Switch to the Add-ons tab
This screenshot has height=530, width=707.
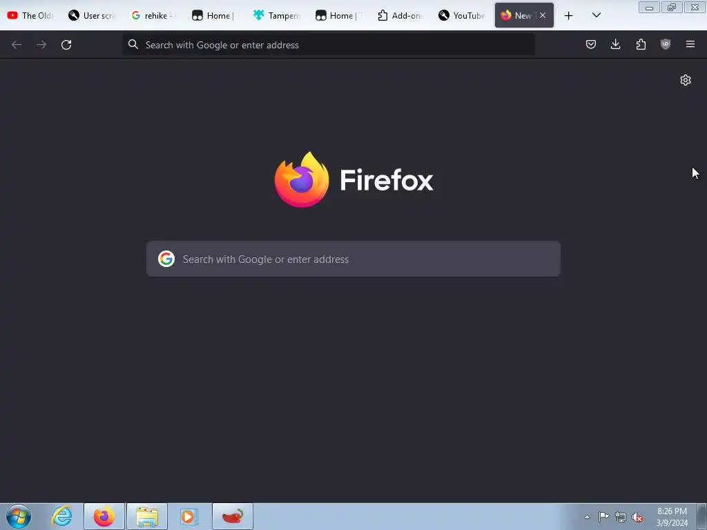400,15
